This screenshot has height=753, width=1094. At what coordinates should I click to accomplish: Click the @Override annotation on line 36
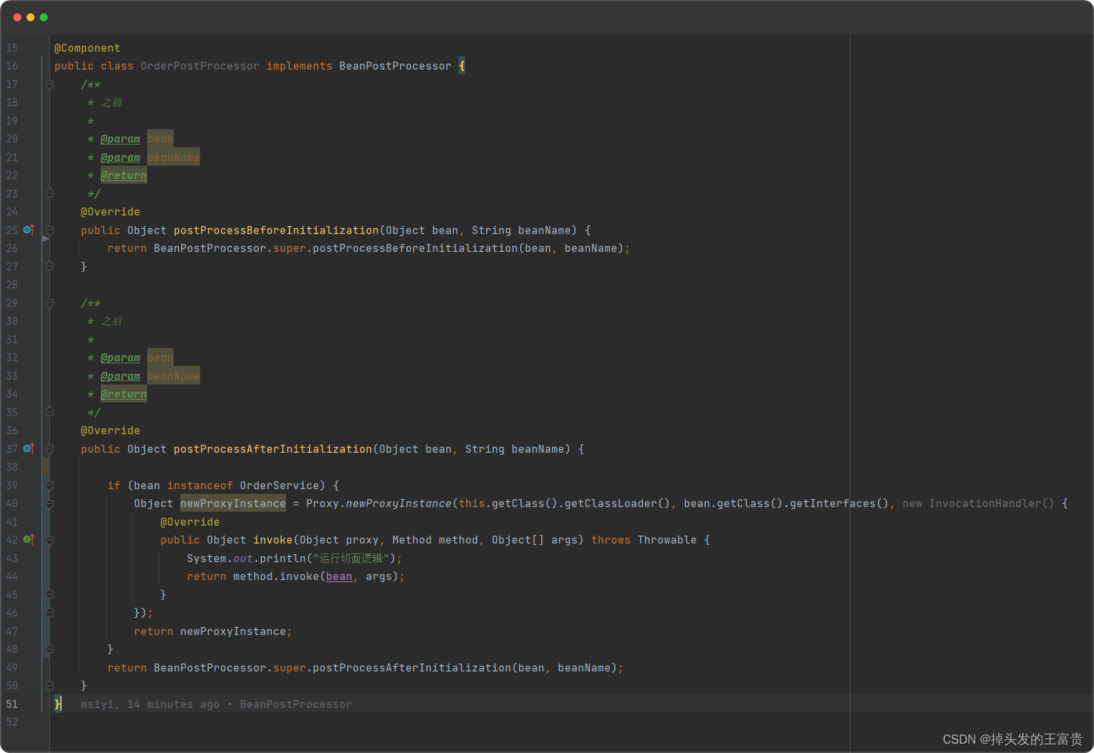click(111, 430)
